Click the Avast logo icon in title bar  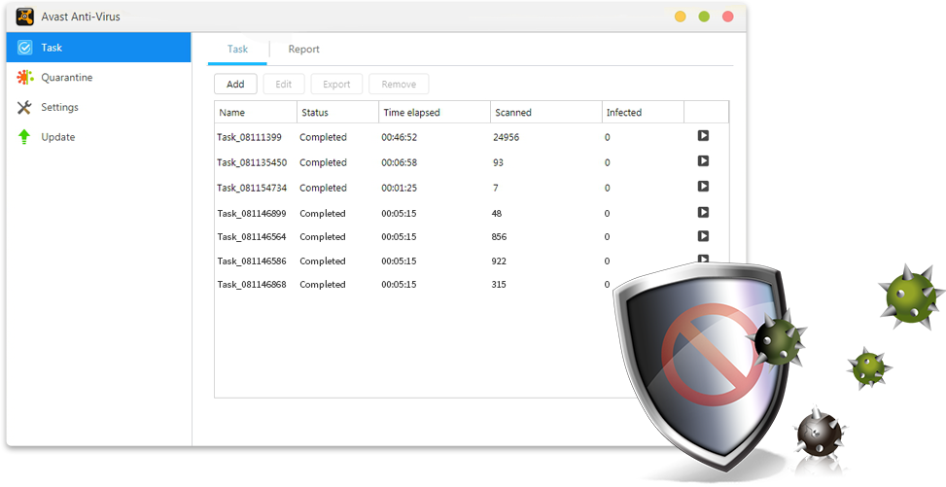(24, 17)
